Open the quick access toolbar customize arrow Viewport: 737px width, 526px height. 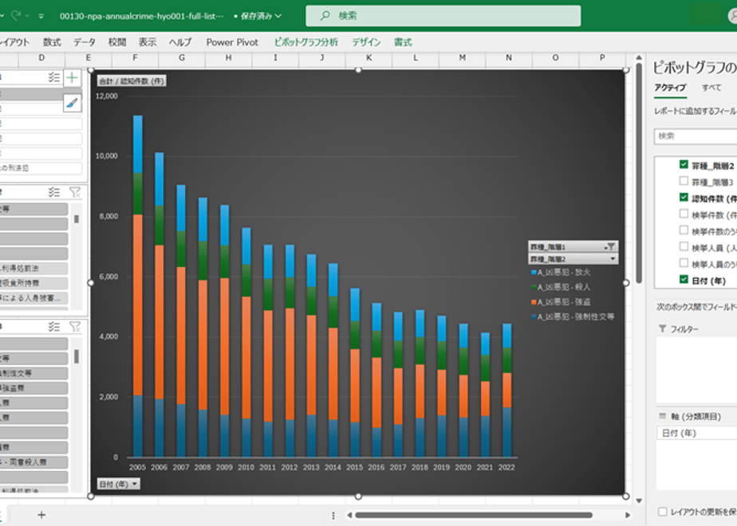click(x=41, y=16)
